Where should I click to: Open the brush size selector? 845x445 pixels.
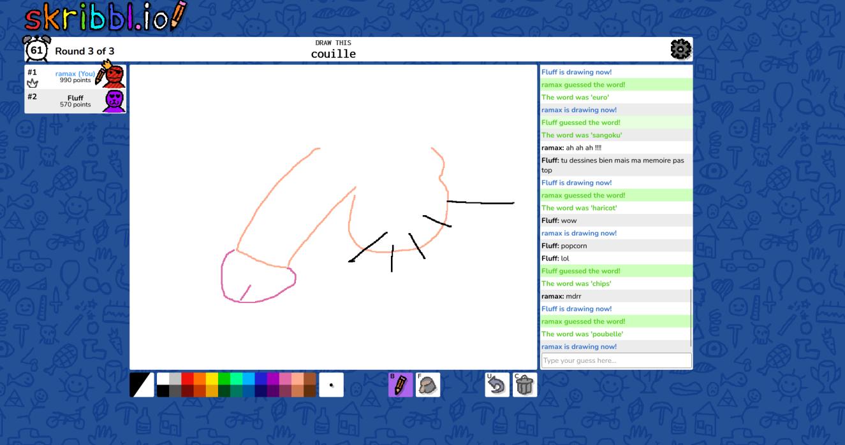331,385
